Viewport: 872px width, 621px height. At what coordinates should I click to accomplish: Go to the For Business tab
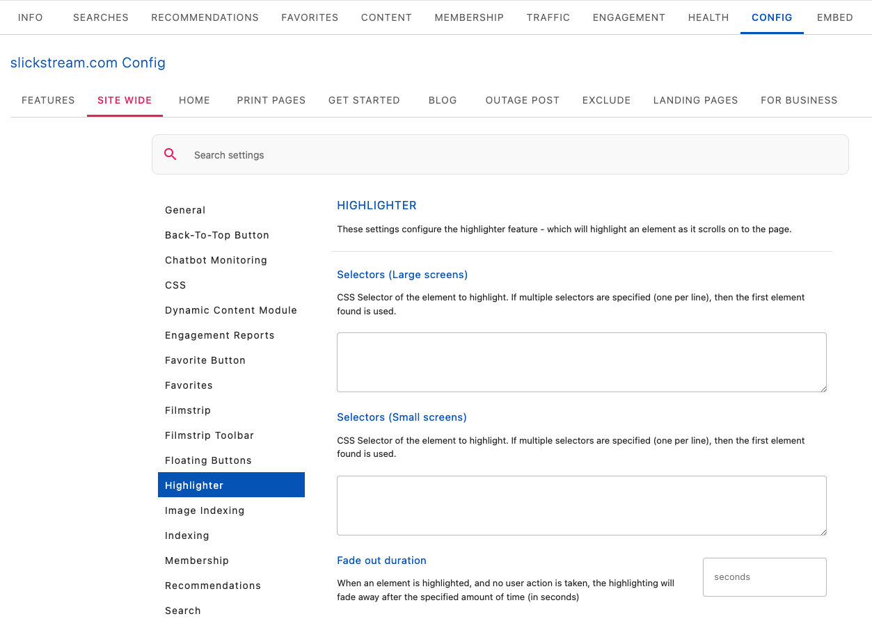pos(798,100)
